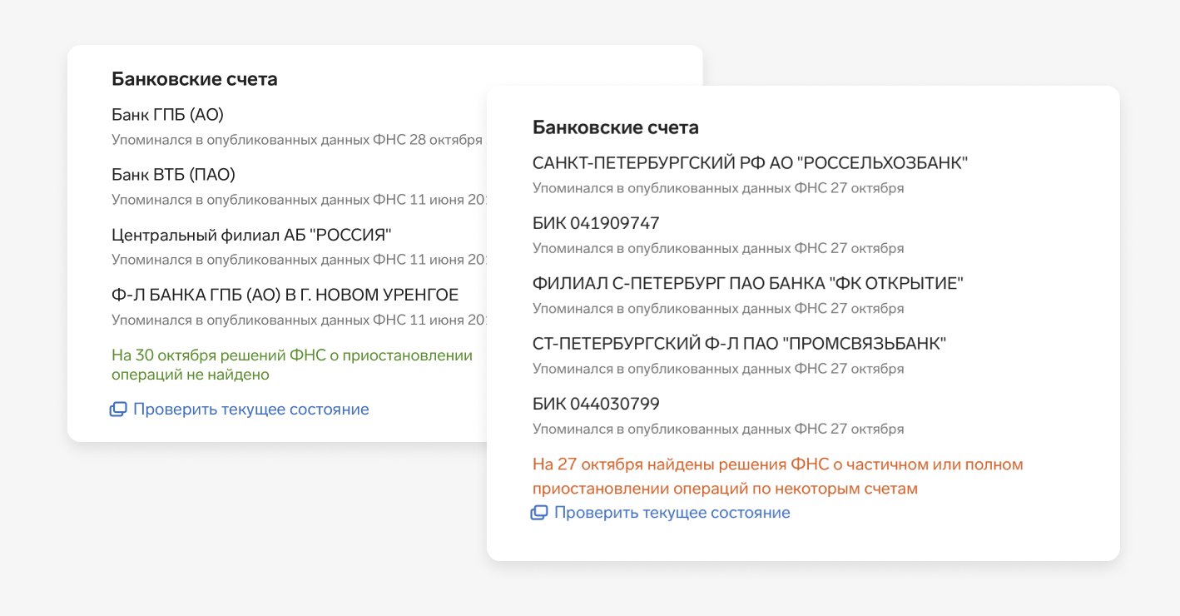The width and height of the screenshot is (1180, 616).
Task: Select the САНКТ-ПЕТЕРБУРГСКИЙ РФ АО "РОССЕЛЬХОЗБАНК" entry
Action: [750, 163]
